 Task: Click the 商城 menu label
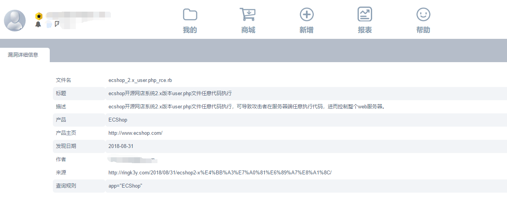tap(248, 30)
